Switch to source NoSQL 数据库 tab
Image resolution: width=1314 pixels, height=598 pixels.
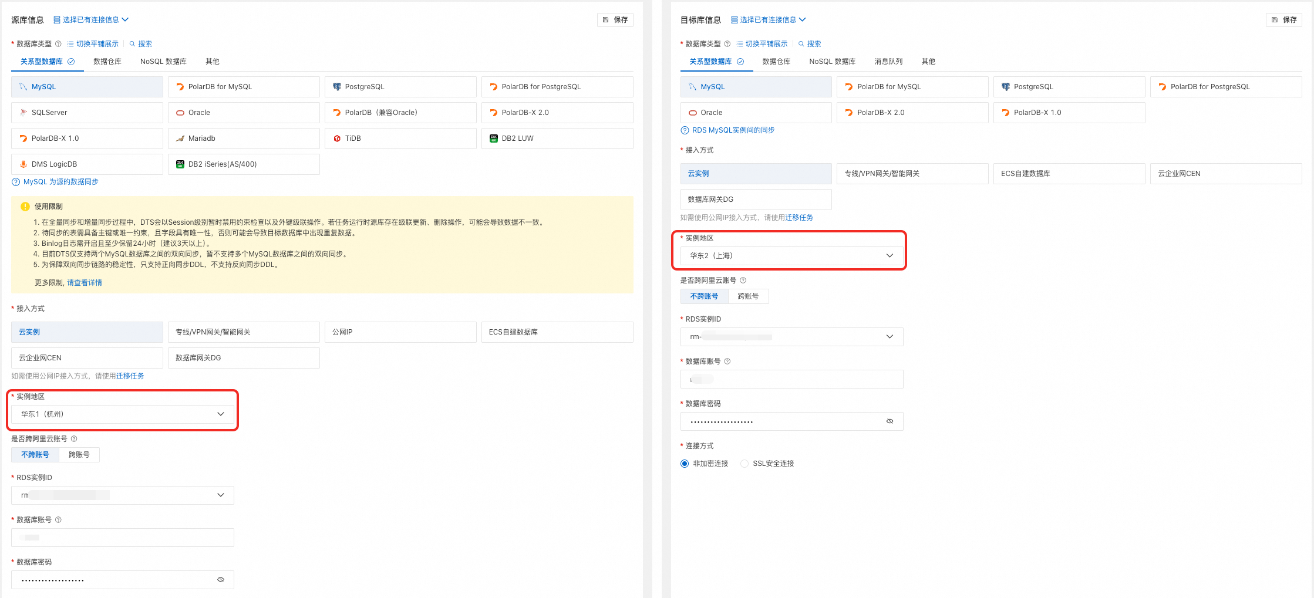[x=163, y=62]
